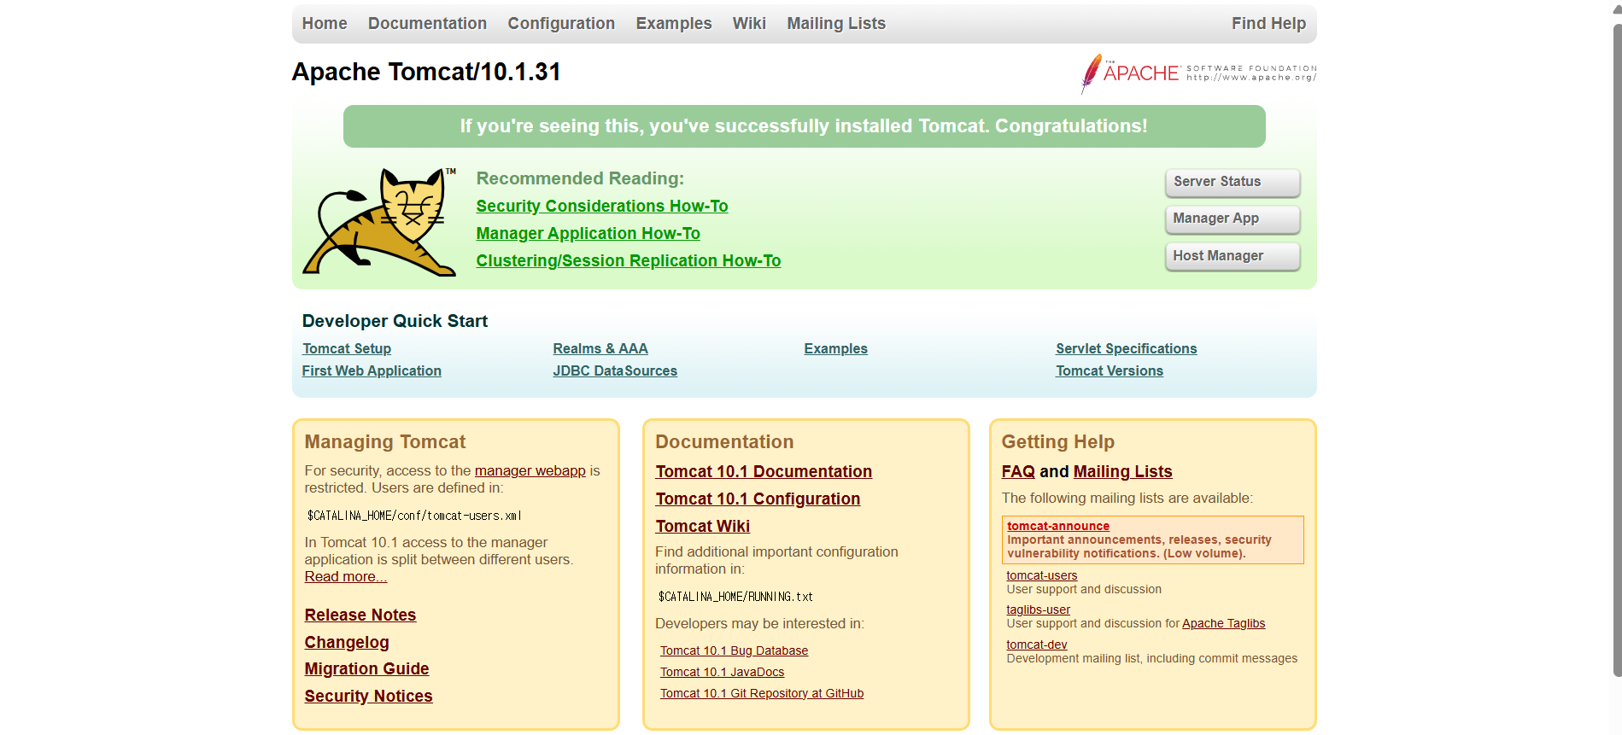
Task: Follow the Apache Taglibs link
Action: point(1223,623)
